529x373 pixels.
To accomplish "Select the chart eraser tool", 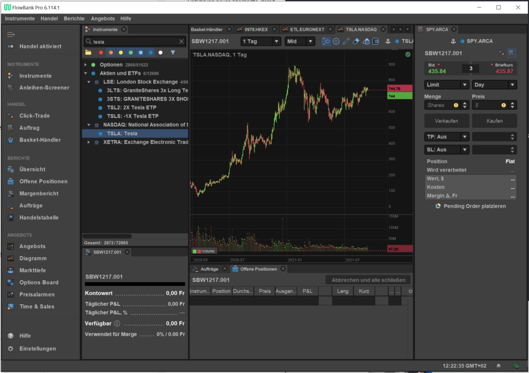I will point(356,41).
